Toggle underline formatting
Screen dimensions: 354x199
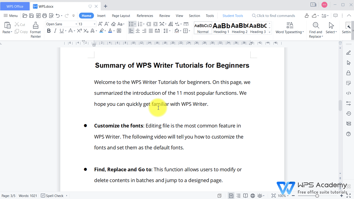62,31
